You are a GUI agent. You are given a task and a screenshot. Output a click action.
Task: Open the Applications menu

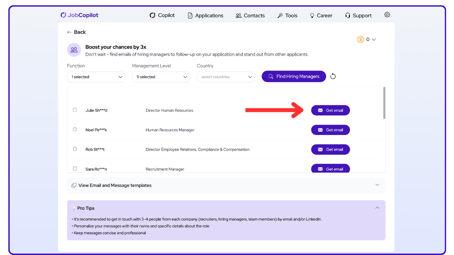tap(205, 15)
